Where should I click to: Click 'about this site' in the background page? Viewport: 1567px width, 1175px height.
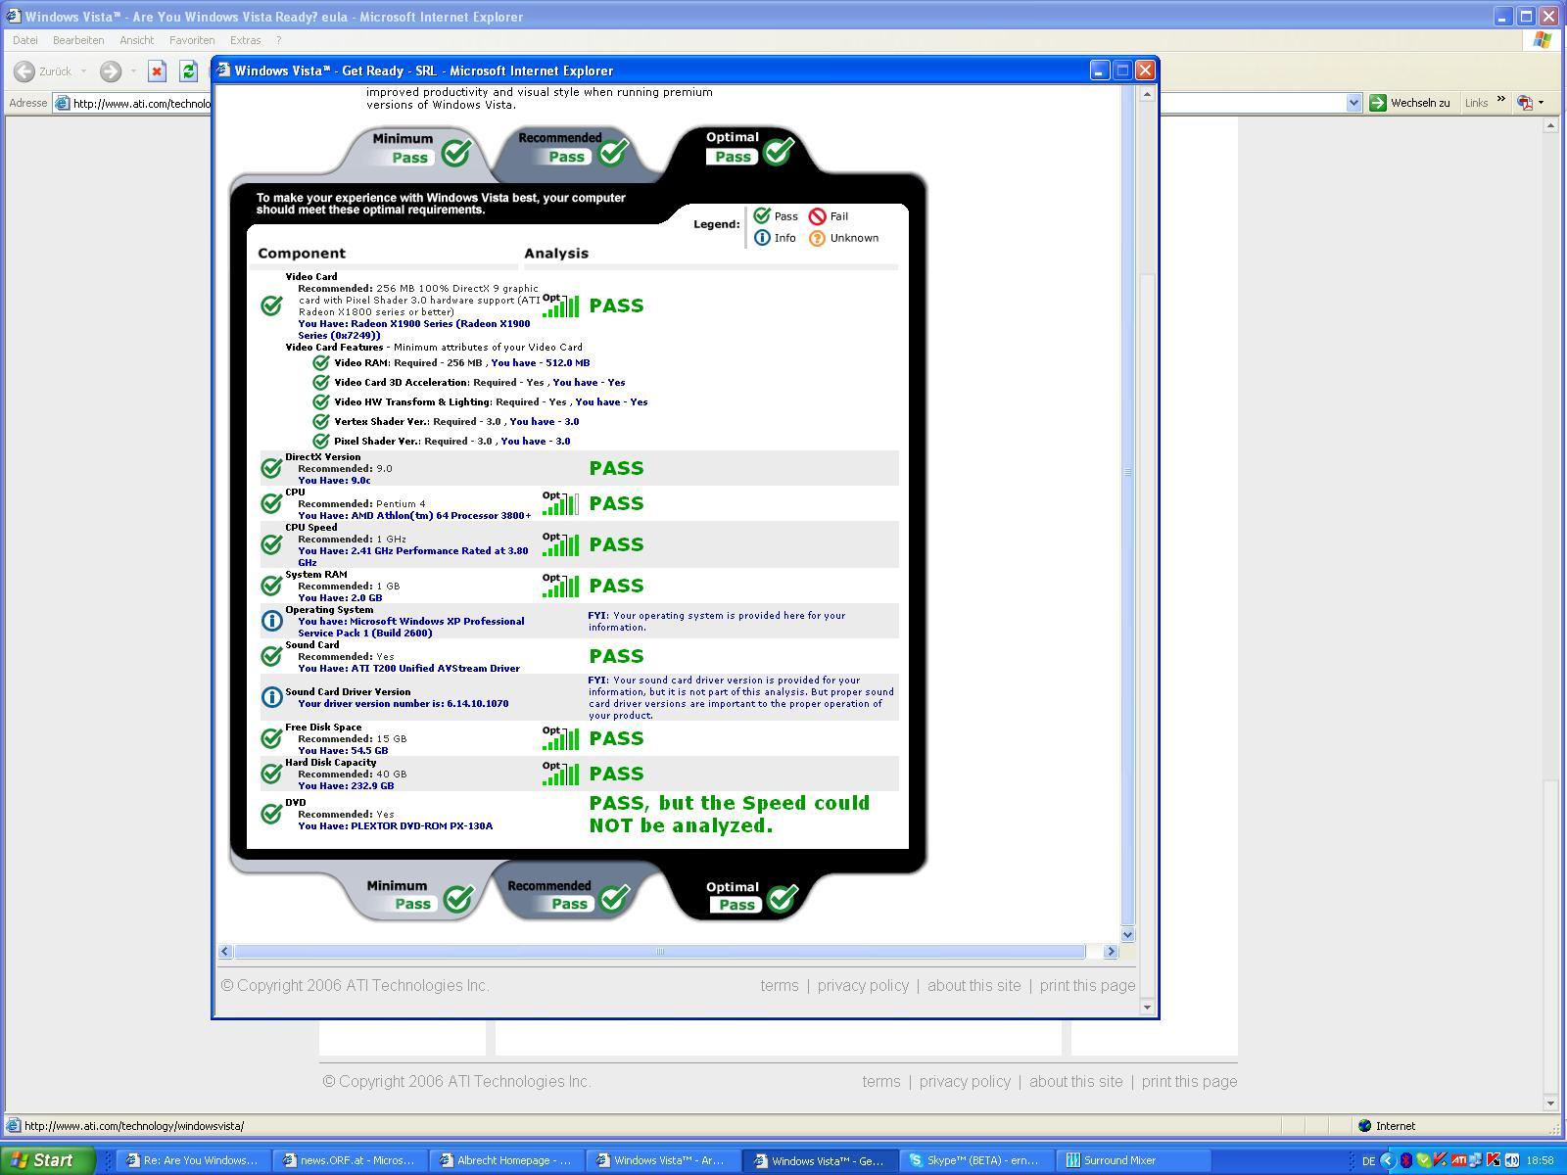point(1075,1081)
